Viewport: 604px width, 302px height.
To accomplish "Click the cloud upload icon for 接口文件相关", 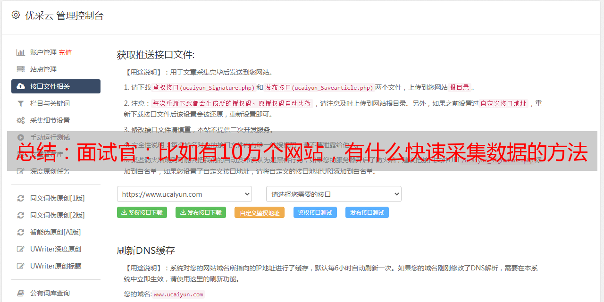I will pyautogui.click(x=21, y=86).
